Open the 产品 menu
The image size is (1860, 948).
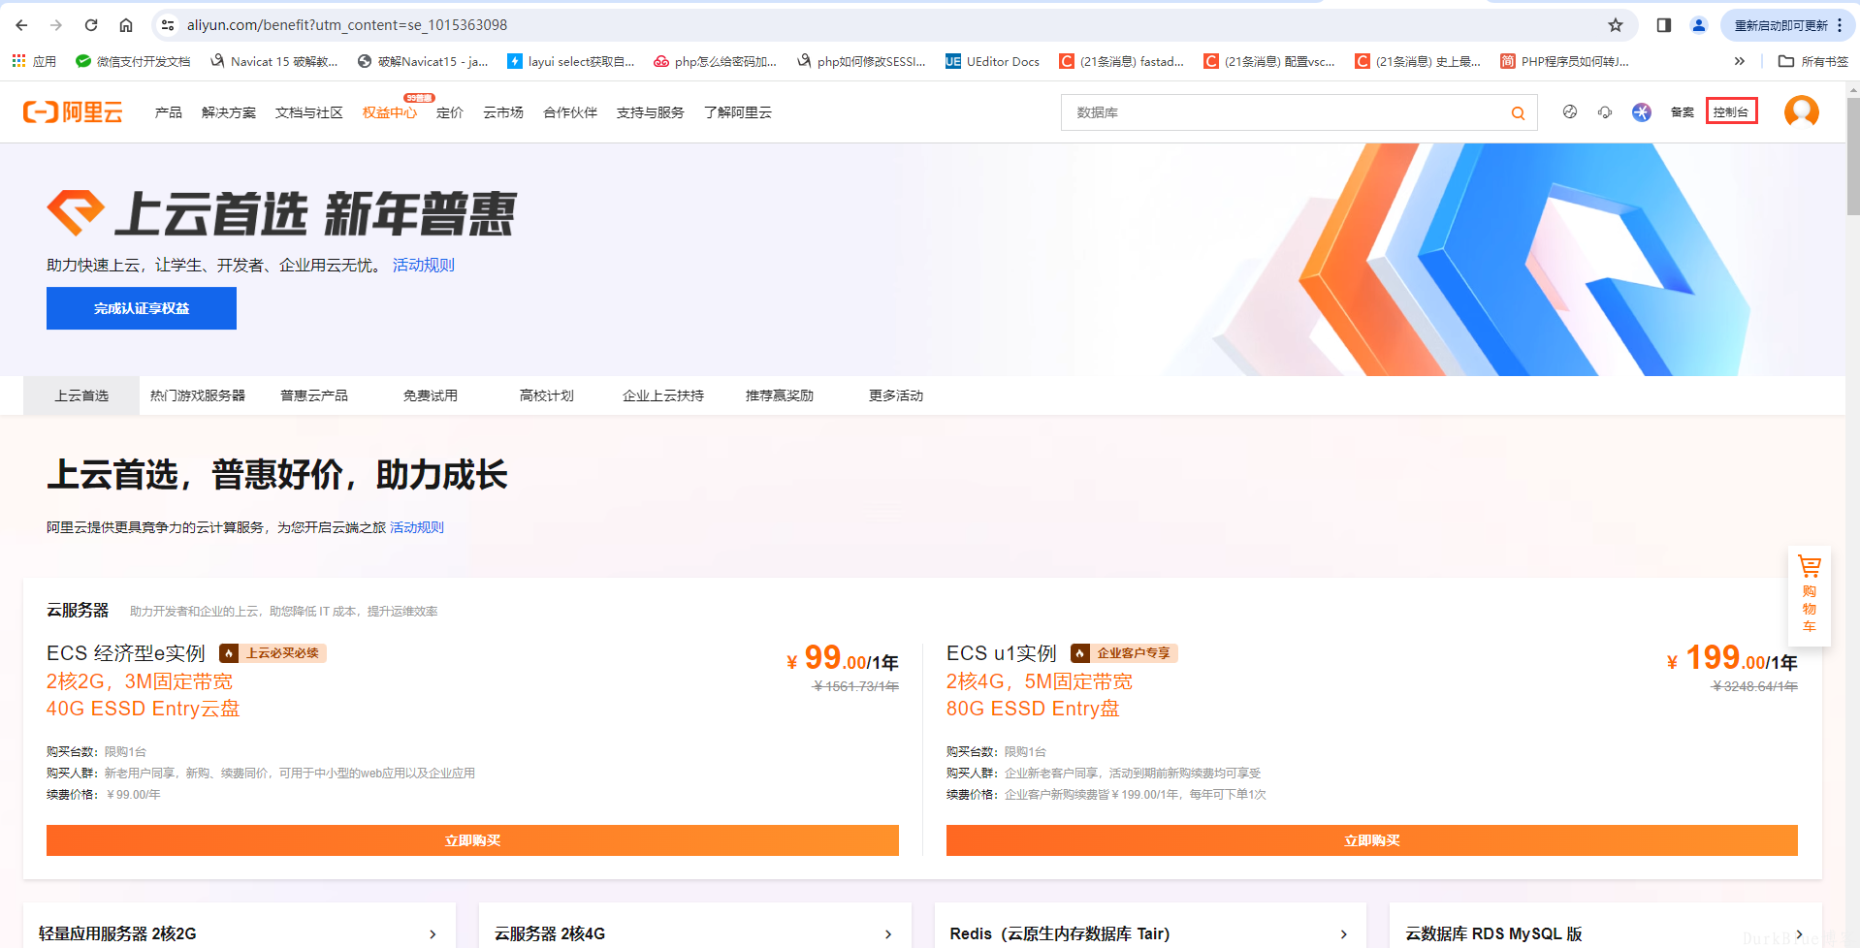point(169,112)
